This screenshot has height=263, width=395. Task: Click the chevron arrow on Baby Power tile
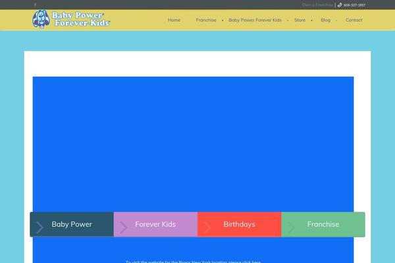click(x=39, y=227)
